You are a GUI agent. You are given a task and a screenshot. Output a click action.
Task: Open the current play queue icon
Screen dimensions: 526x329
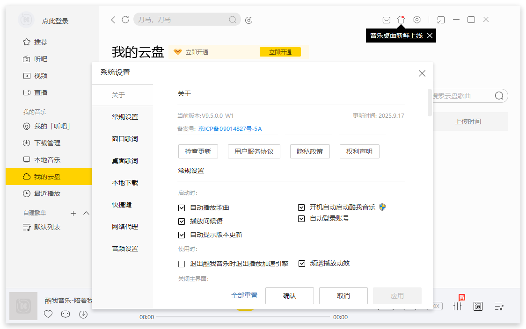click(x=499, y=306)
